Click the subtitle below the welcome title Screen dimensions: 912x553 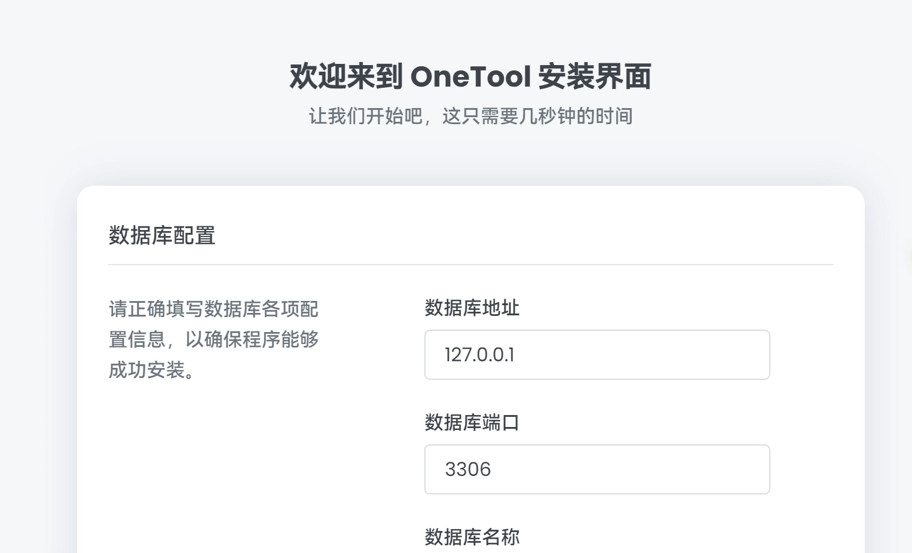(x=470, y=116)
